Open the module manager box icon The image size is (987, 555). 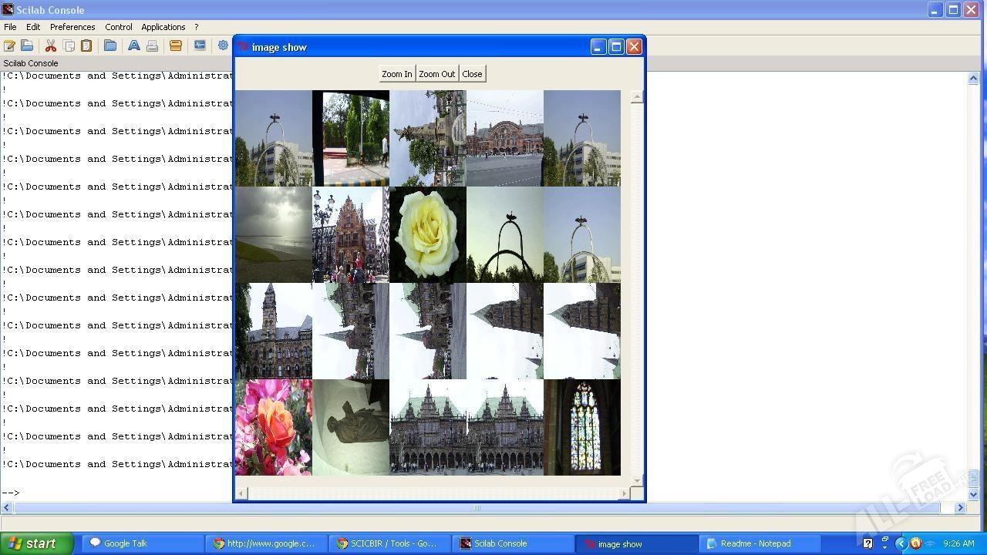(x=176, y=46)
